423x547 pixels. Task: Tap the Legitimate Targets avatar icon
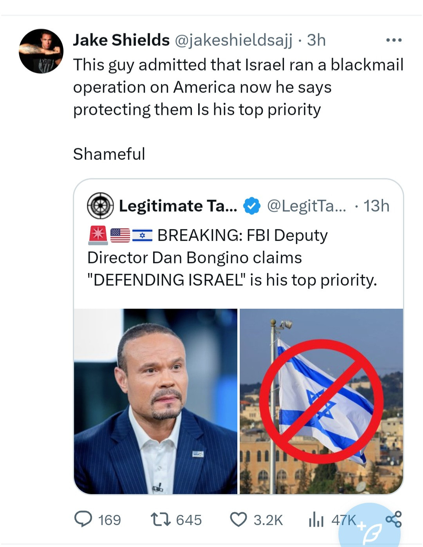(x=100, y=206)
